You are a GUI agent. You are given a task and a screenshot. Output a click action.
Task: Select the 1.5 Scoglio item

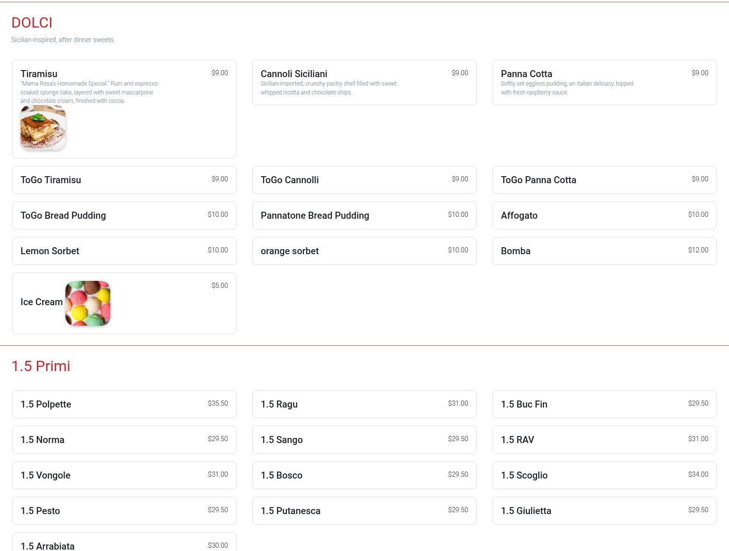pos(604,475)
